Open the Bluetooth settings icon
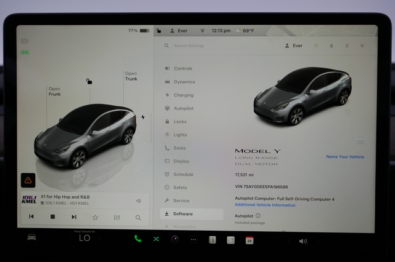Viewport: 395px width, 262px height. pyautogui.click(x=347, y=46)
